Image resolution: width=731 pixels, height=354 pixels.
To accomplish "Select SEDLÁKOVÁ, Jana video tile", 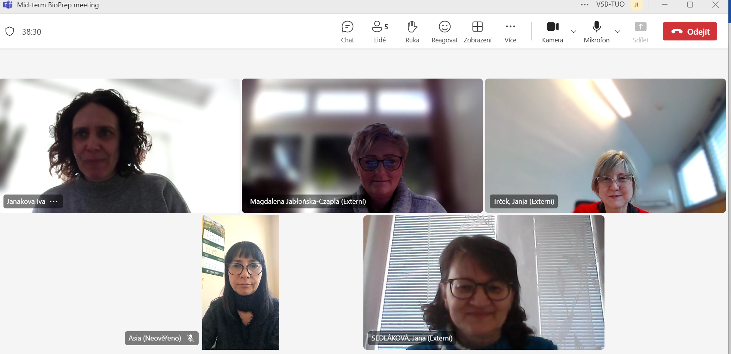I will [484, 282].
